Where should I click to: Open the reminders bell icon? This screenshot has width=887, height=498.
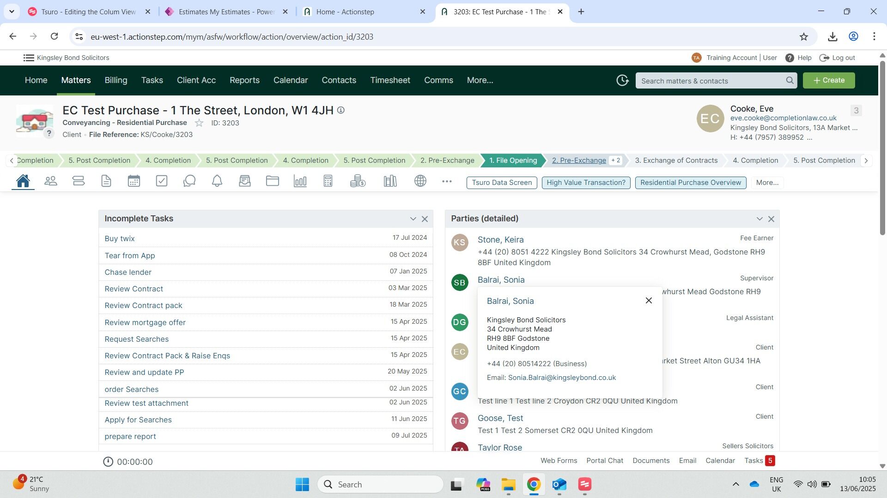click(x=217, y=181)
